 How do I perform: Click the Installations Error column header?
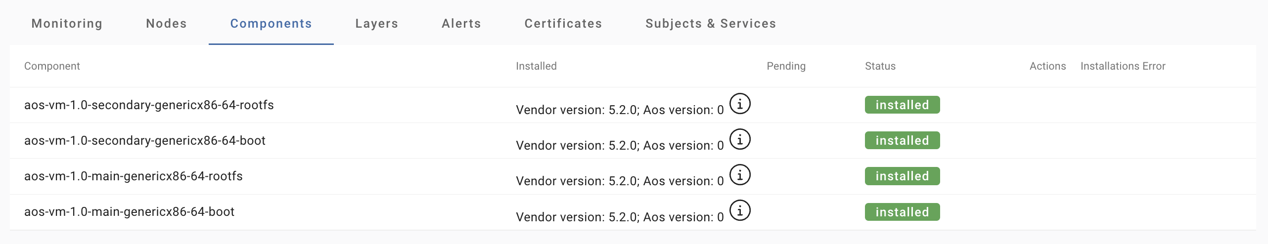(1123, 66)
